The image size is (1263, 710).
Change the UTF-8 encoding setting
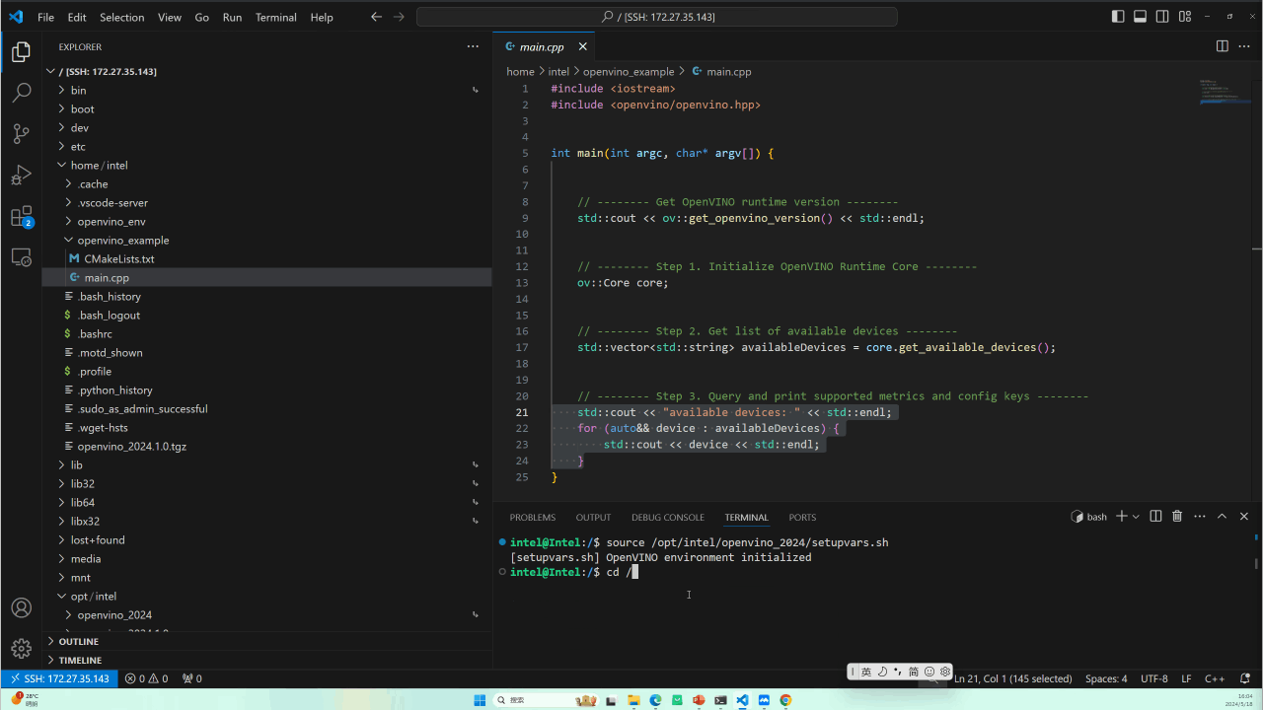[1153, 678]
